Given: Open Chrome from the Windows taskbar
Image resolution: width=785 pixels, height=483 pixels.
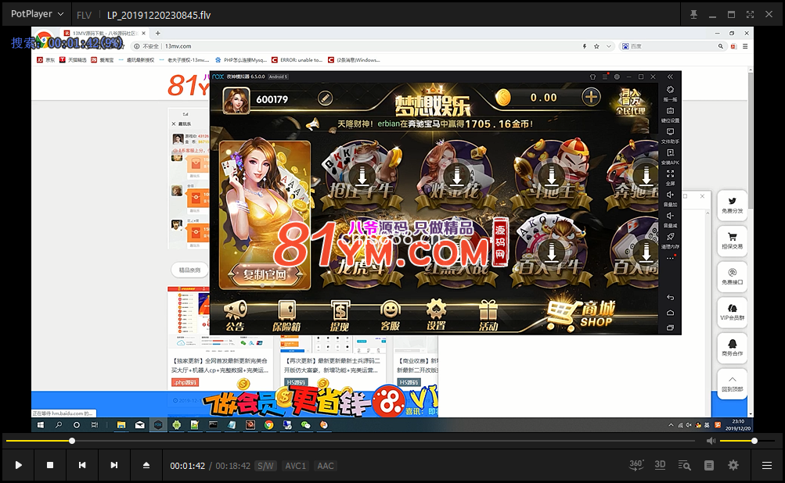Looking at the screenshot, I should (x=269, y=425).
